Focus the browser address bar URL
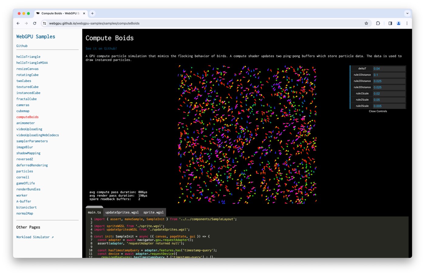This screenshot has height=275, width=425. click(x=94, y=23)
